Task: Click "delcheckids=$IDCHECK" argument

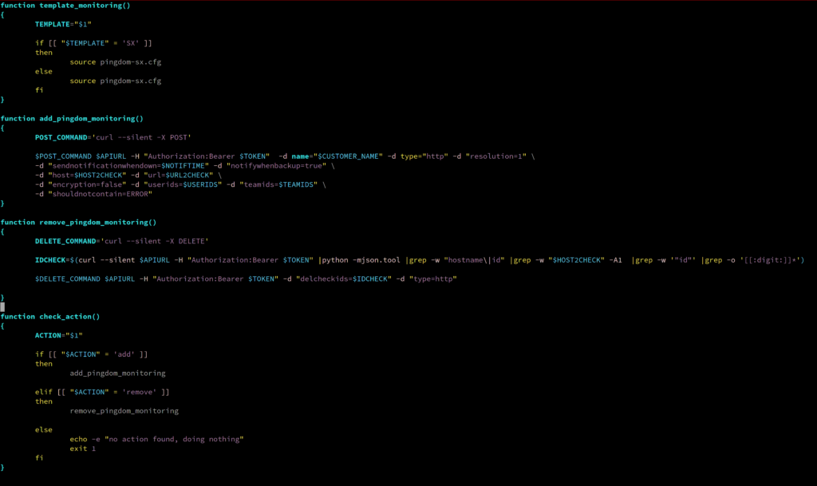Action: point(344,279)
